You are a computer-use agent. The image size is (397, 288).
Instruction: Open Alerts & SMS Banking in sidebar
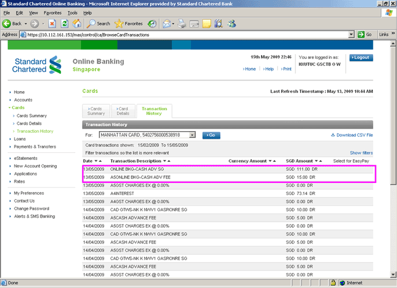tap(35, 216)
